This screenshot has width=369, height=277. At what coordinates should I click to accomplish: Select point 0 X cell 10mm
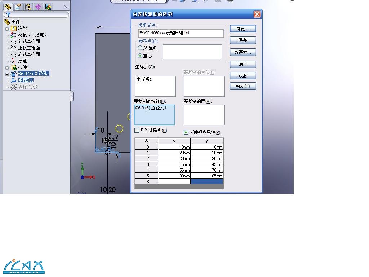(174, 147)
